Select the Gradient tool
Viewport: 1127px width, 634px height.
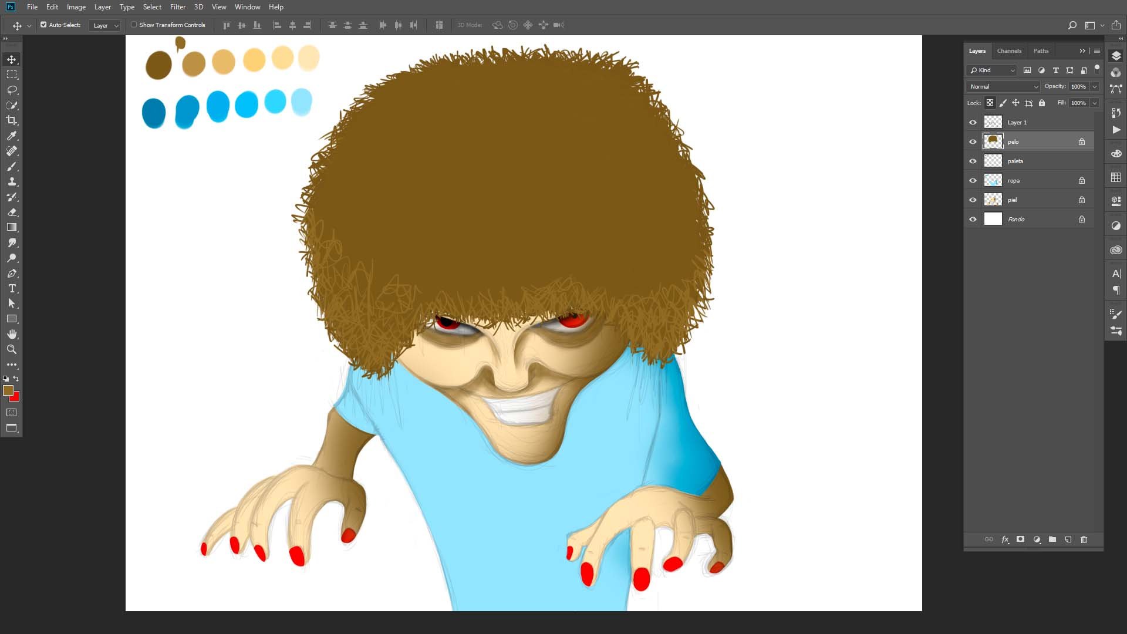[12, 227]
